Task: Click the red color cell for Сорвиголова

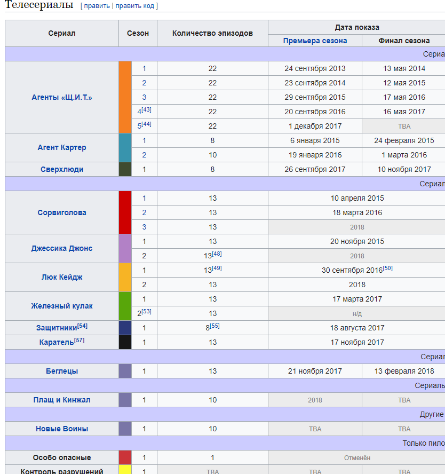Action: pos(125,212)
